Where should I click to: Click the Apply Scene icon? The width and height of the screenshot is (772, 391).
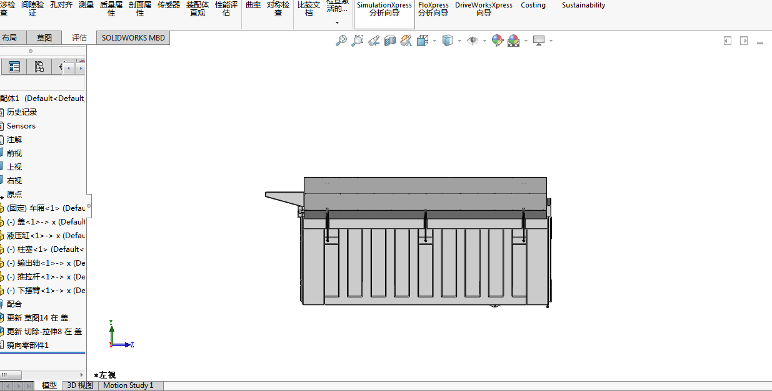tap(514, 41)
